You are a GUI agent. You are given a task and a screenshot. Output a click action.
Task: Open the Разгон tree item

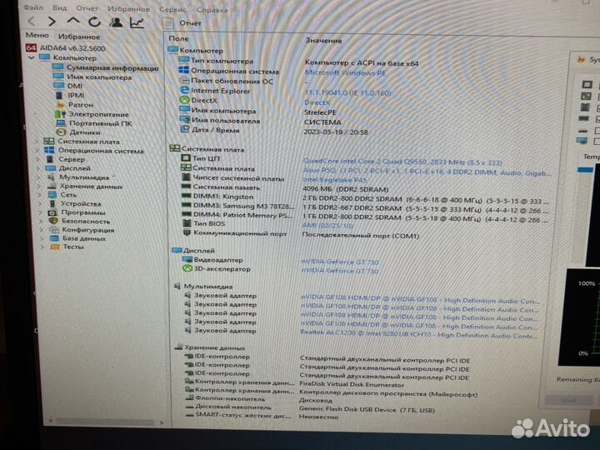point(74,104)
